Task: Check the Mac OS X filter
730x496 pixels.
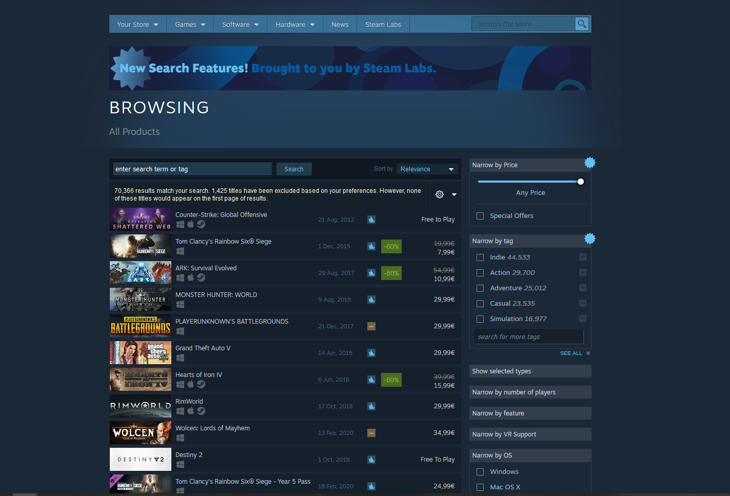Action: tap(480, 487)
